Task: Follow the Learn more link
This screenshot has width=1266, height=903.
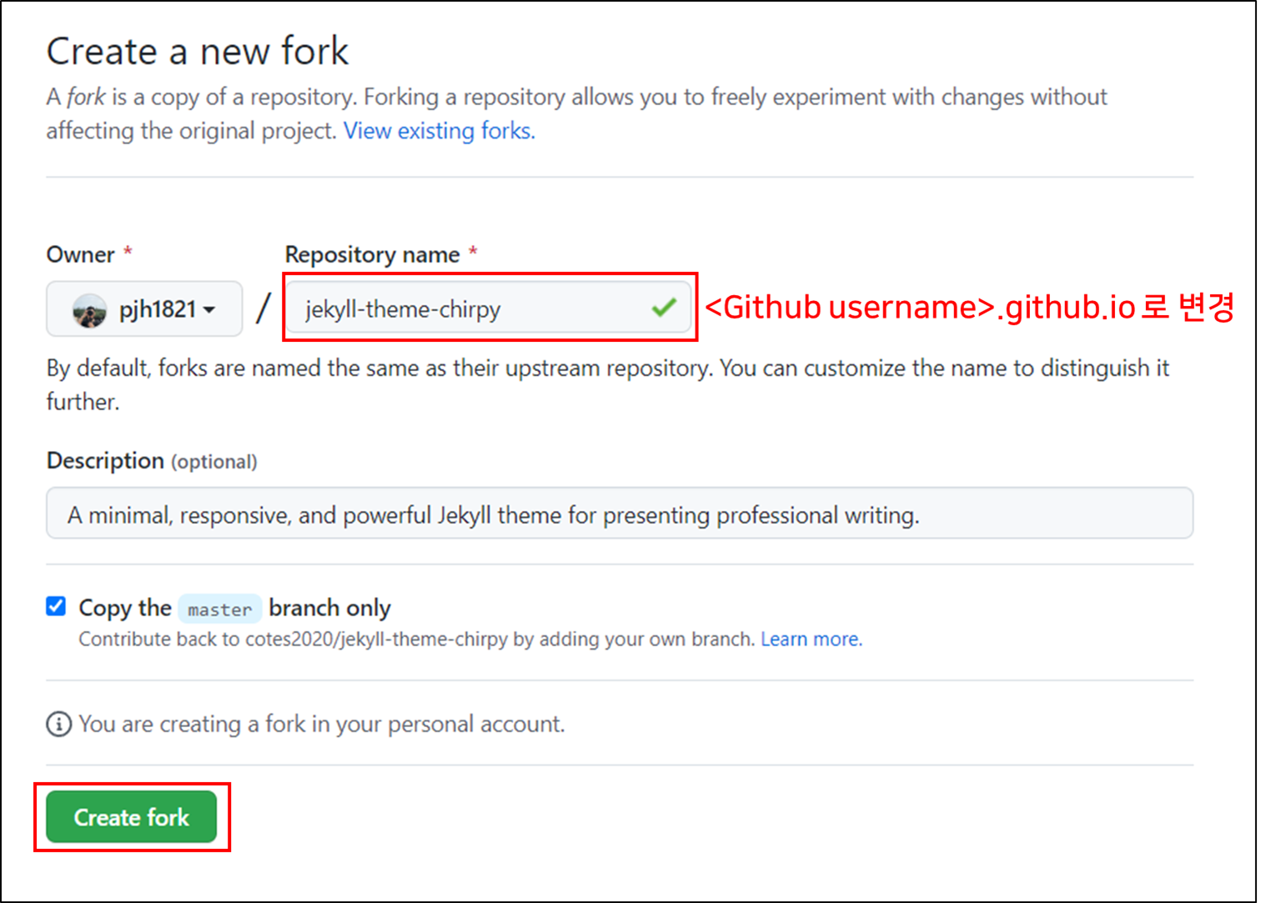Action: pyautogui.click(x=810, y=639)
